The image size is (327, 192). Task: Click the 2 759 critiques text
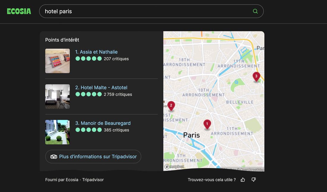tap(118, 94)
